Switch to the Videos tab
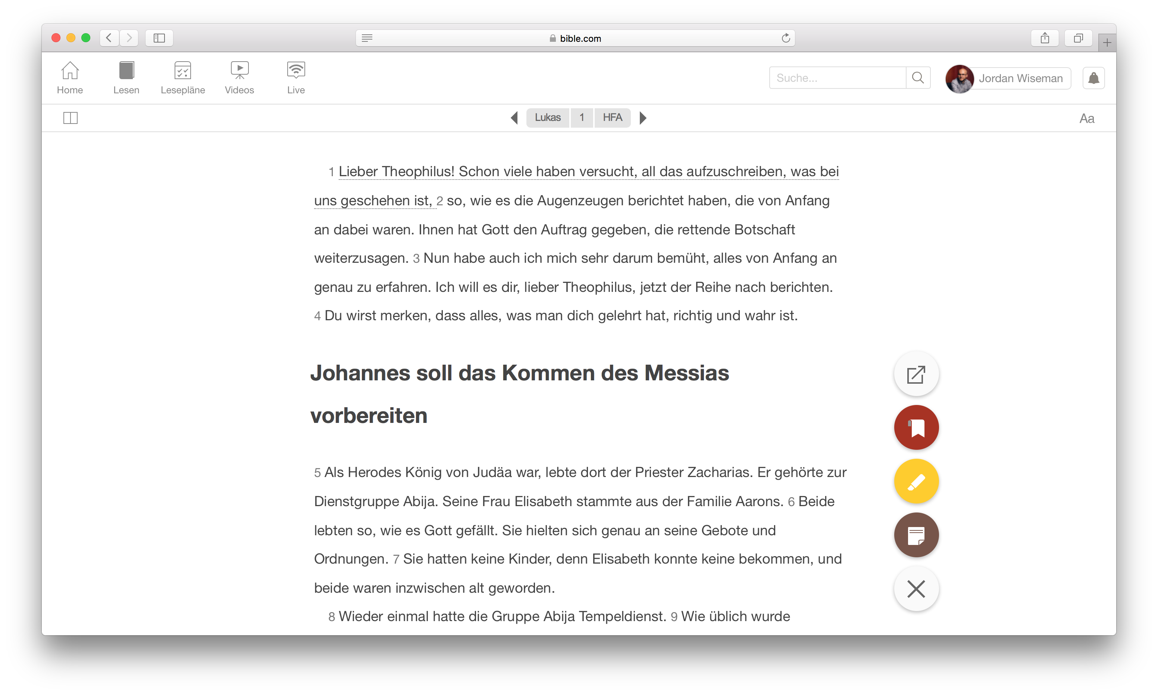 [x=239, y=78]
